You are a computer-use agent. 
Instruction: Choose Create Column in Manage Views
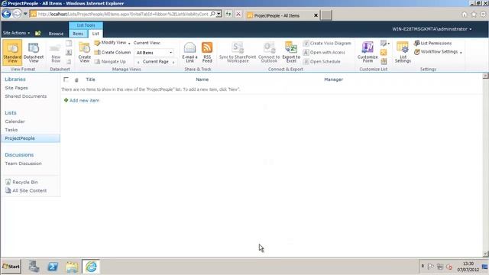[112, 53]
